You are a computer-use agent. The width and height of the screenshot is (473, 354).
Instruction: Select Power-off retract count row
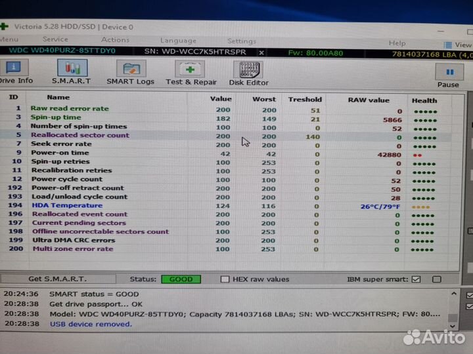coord(225,188)
